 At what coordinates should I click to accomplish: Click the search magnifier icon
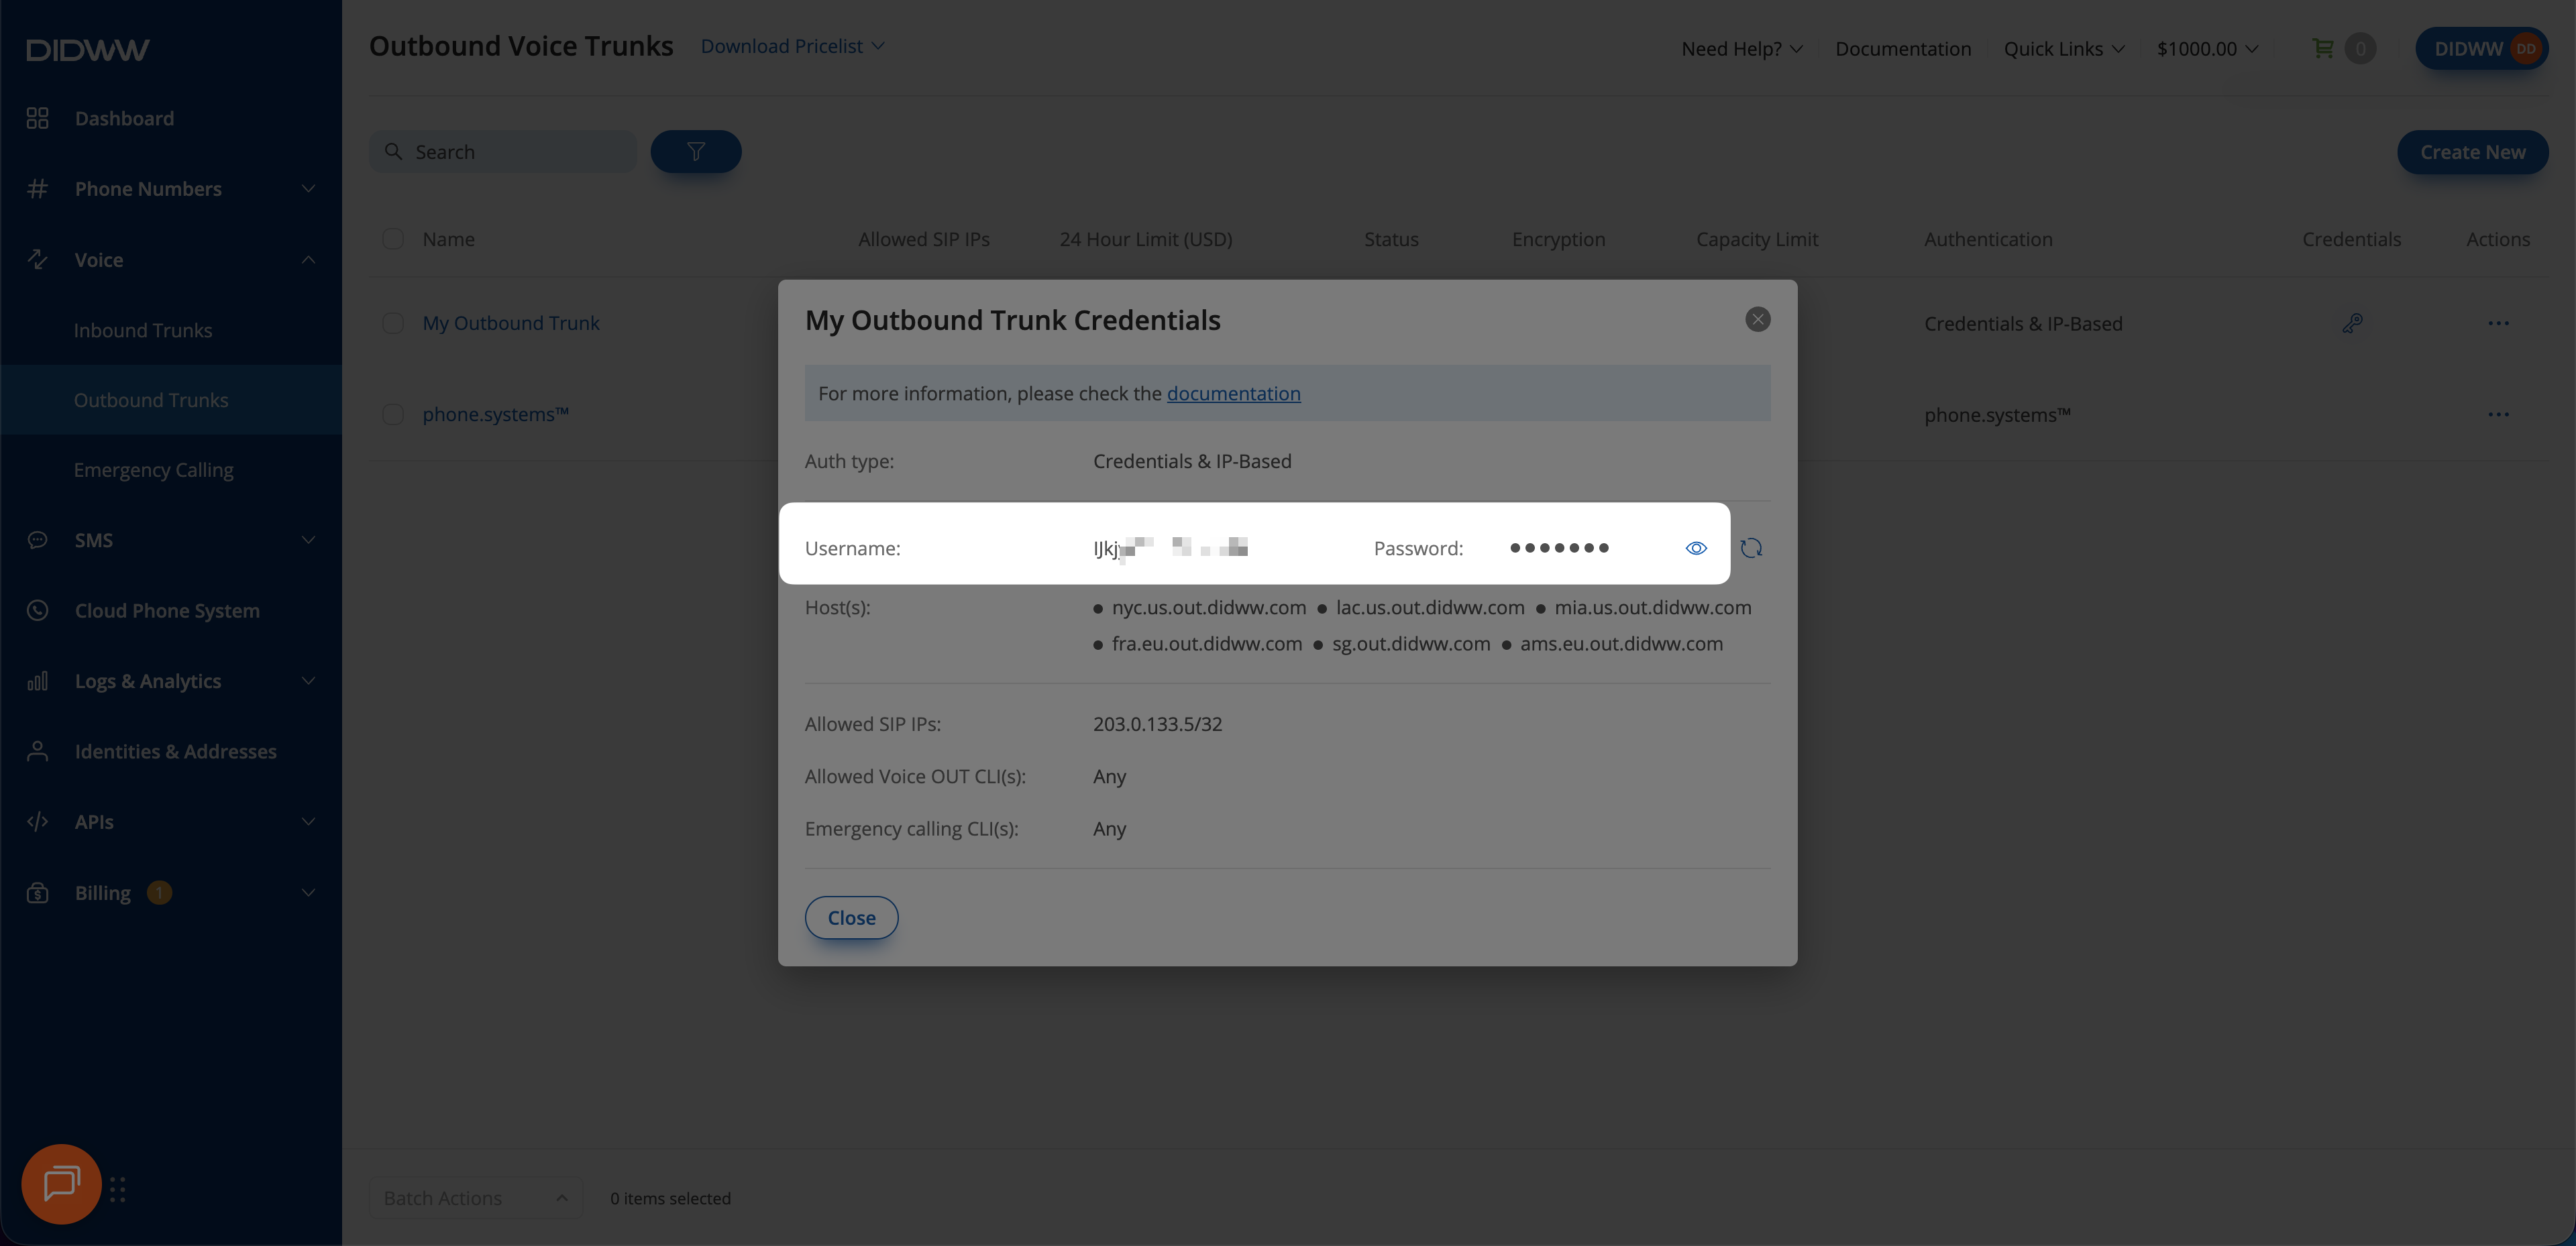[394, 151]
